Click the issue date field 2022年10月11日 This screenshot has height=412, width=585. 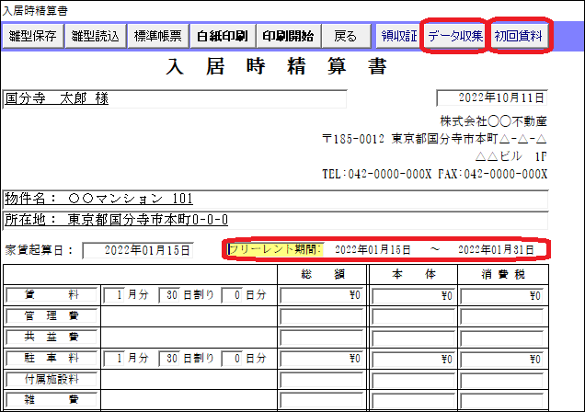coord(492,98)
